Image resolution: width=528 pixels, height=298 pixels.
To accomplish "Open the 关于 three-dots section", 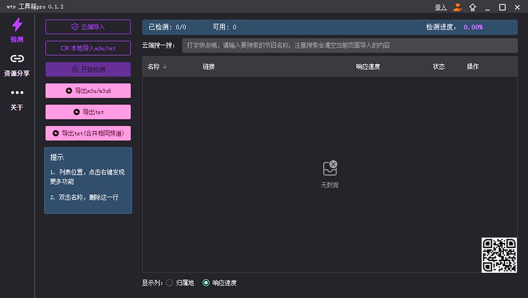I will point(17,99).
